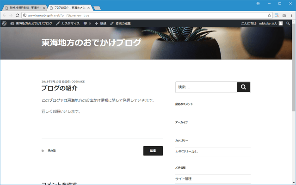Bookmark the page with the star icon
The height and width of the screenshot is (185, 296).
click(269, 15)
